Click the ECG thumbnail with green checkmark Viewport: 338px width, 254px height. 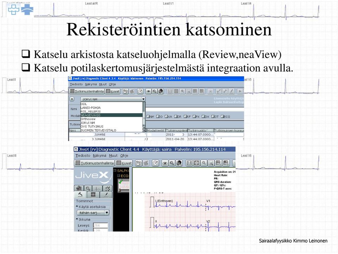[x=124, y=186]
